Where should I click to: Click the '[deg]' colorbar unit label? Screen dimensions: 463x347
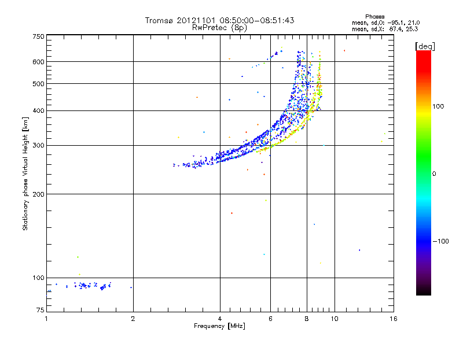click(425, 46)
